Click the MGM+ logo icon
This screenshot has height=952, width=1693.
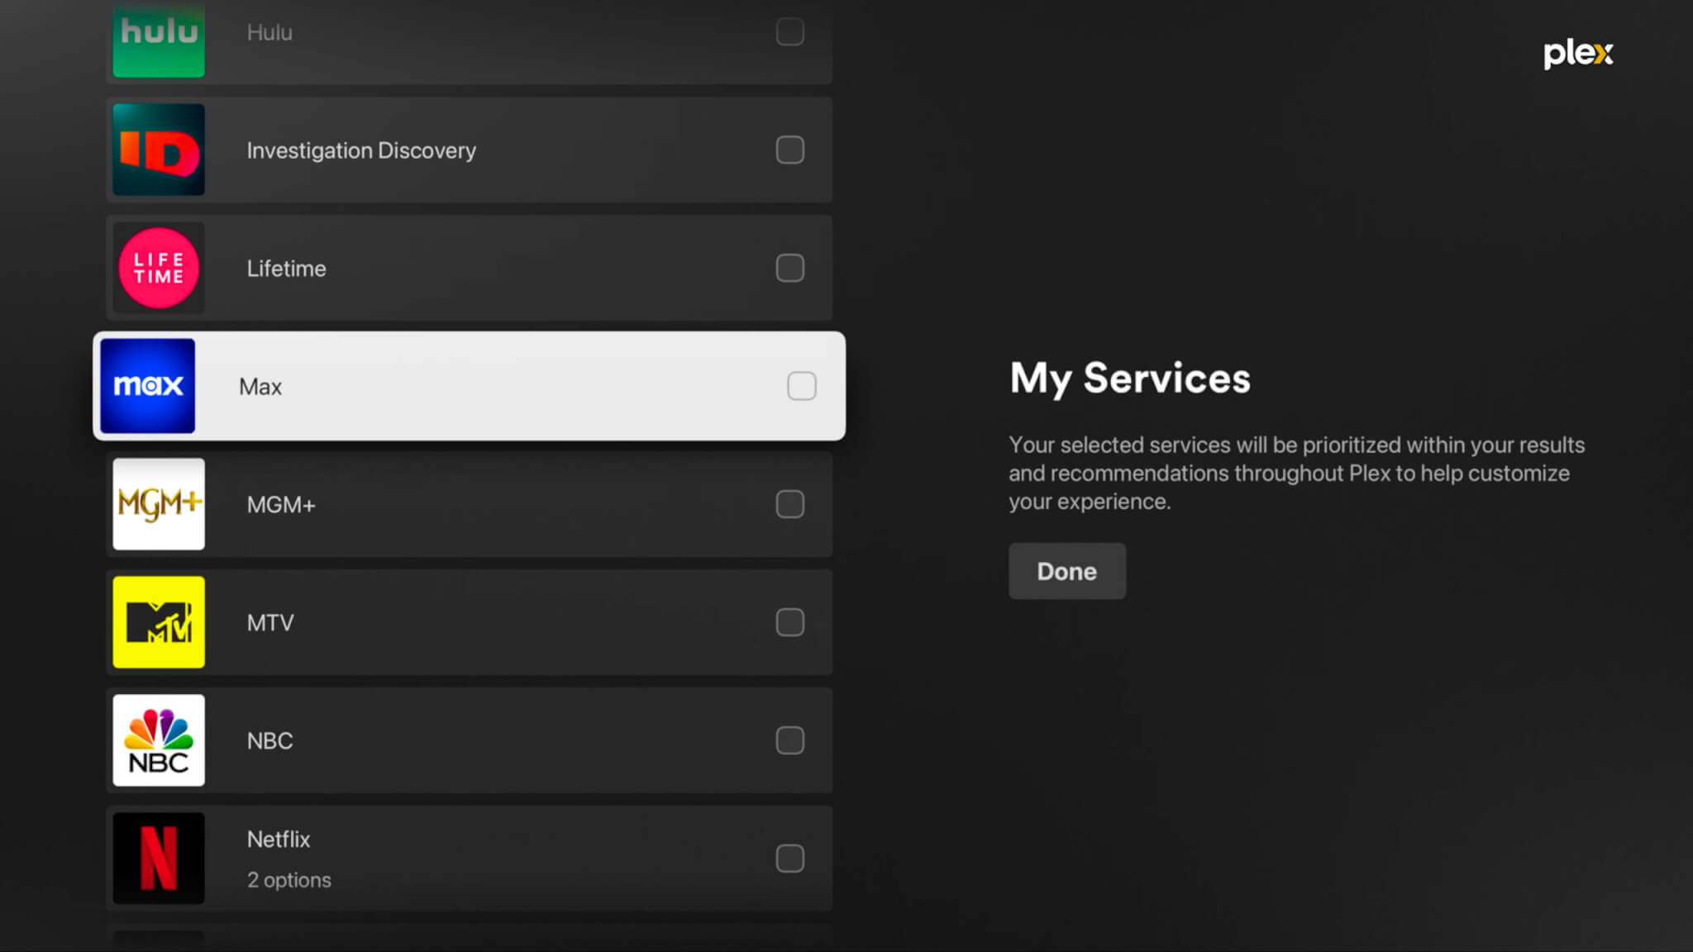pos(159,504)
